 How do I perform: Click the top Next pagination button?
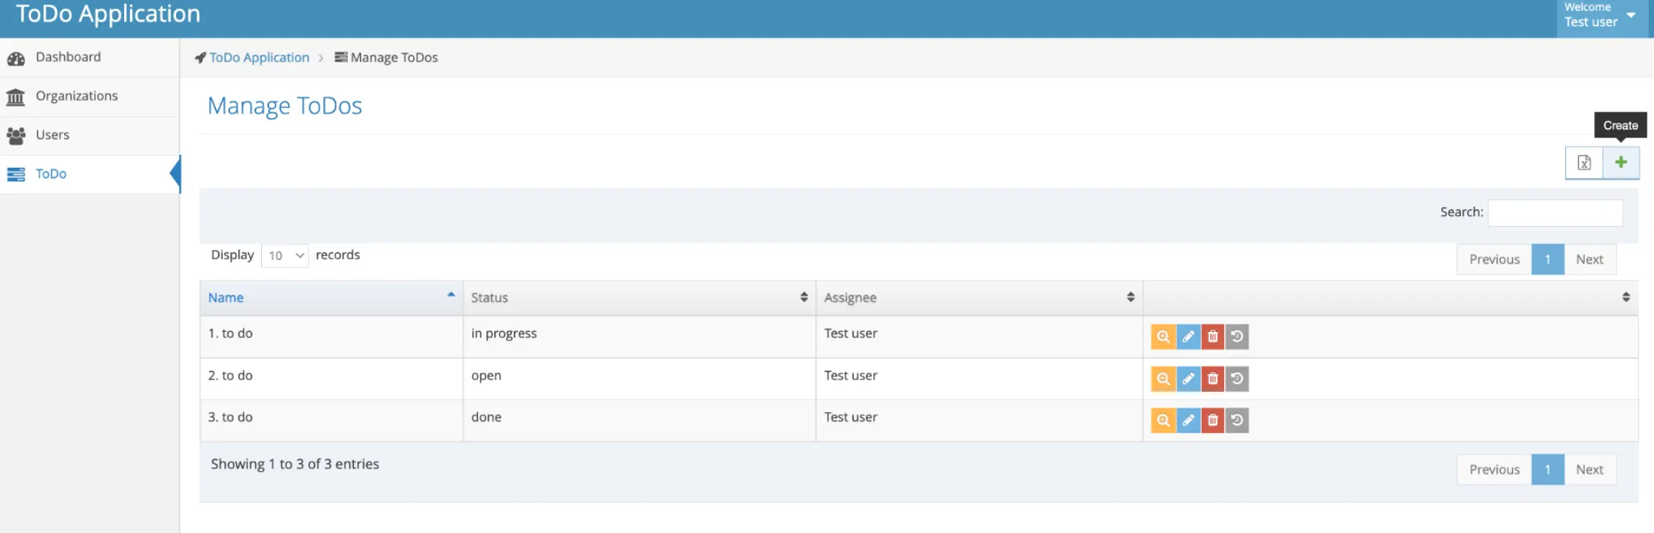click(1589, 259)
